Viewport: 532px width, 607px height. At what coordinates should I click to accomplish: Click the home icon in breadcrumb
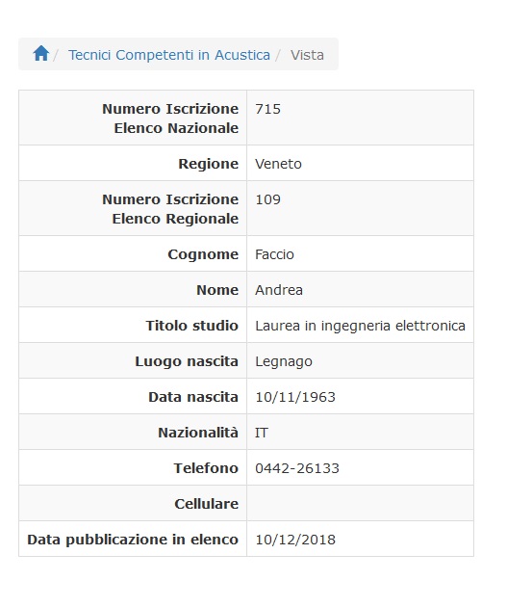(40, 53)
